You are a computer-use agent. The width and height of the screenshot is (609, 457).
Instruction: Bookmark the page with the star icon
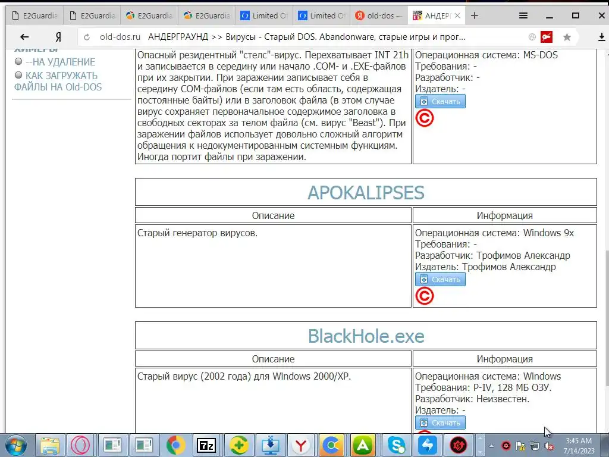pyautogui.click(x=567, y=37)
